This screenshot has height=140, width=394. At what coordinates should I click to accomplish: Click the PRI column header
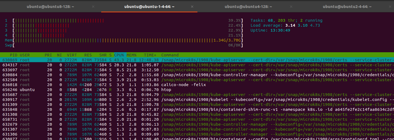48,55
